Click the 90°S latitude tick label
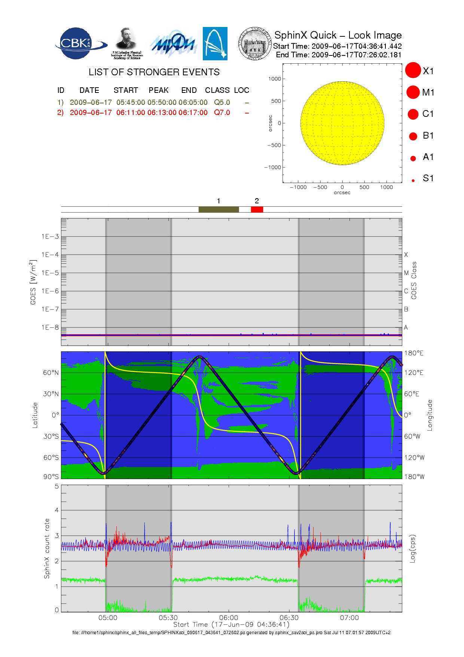464x657 pixels. pos(51,476)
